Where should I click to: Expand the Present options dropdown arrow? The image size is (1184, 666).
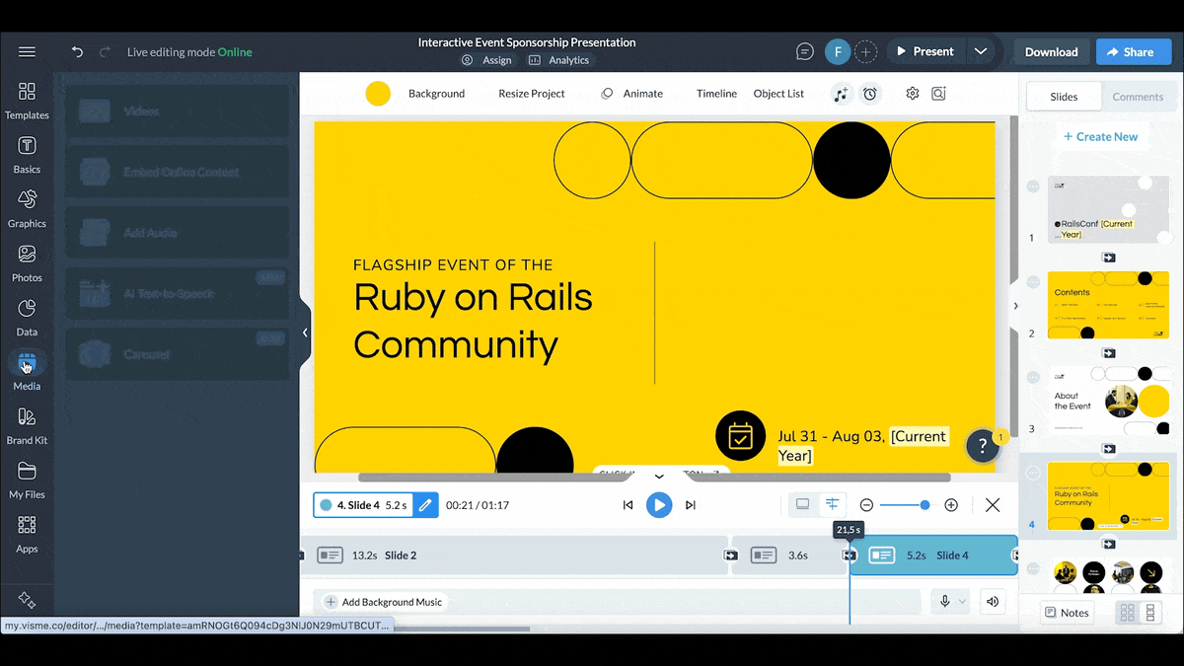tap(980, 52)
